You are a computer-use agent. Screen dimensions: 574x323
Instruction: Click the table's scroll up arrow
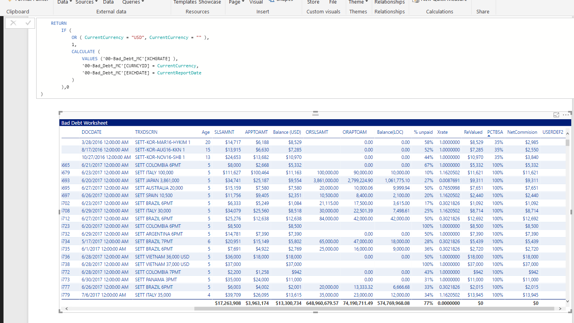tap(567, 134)
